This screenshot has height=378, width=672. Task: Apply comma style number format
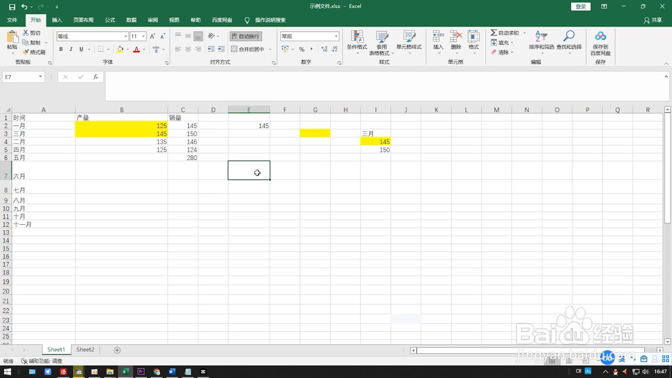[x=312, y=49]
